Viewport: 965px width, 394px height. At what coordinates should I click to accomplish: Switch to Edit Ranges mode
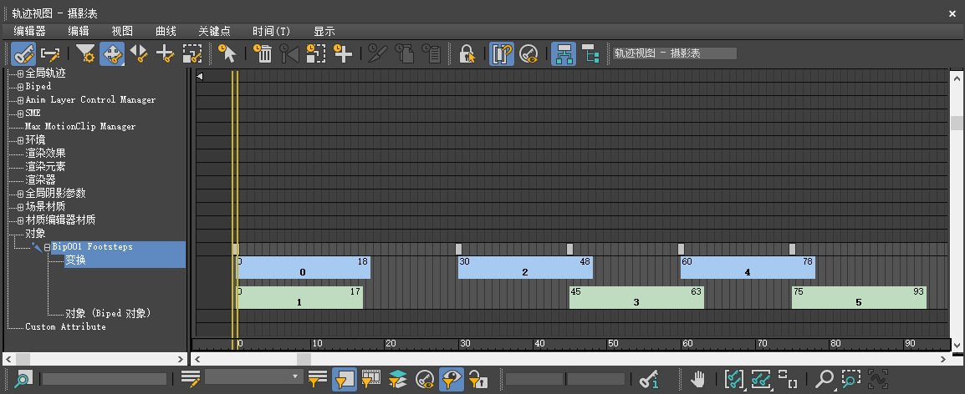pos(50,54)
